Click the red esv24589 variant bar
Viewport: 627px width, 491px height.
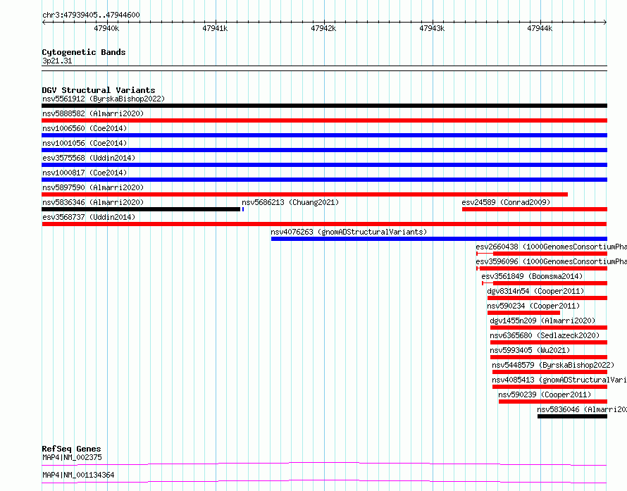point(535,209)
